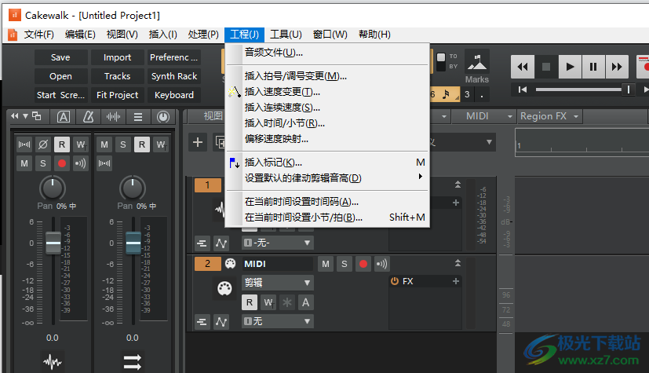Click the Marks mountain flag icon
649x373 pixels.
pyautogui.click(x=477, y=62)
